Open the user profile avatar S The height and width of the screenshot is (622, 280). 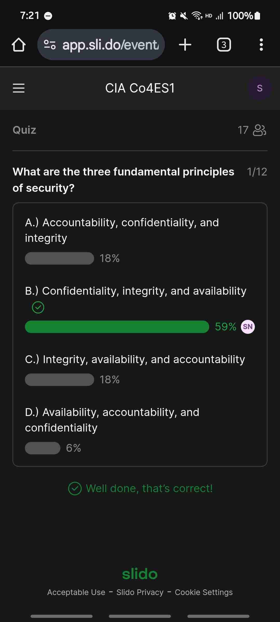(x=260, y=88)
